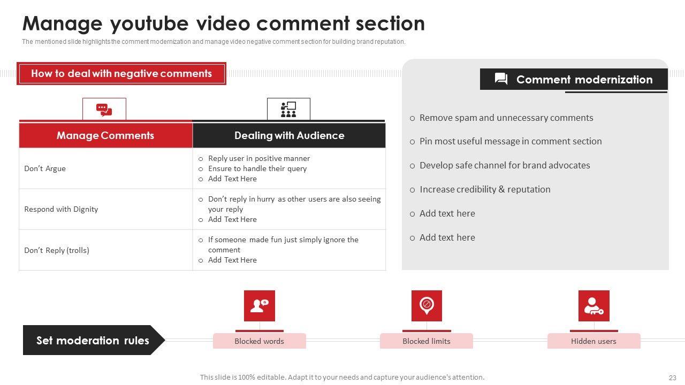Click the last 'Add text here' bullet in the grey panel
The width and height of the screenshot is (685, 385).
click(x=447, y=237)
